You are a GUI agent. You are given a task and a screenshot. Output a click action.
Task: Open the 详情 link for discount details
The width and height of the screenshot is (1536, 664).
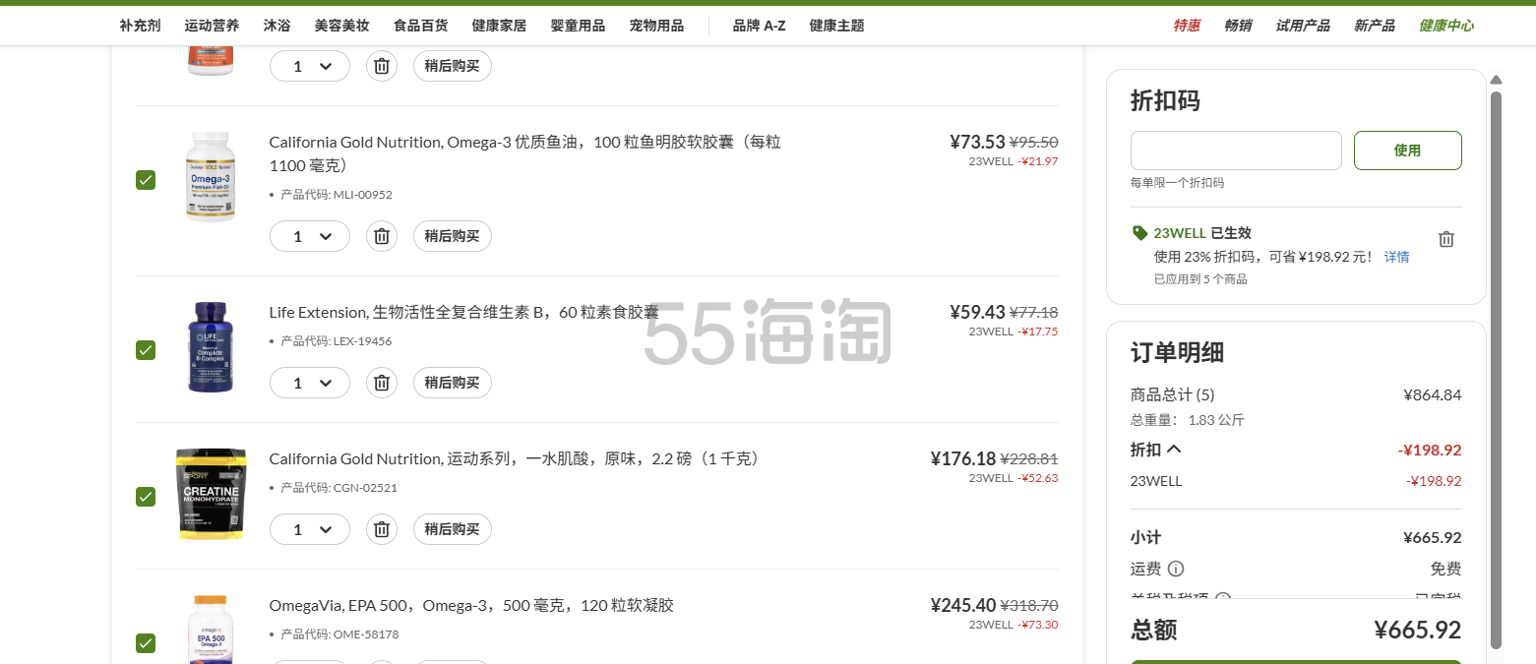tap(1396, 257)
